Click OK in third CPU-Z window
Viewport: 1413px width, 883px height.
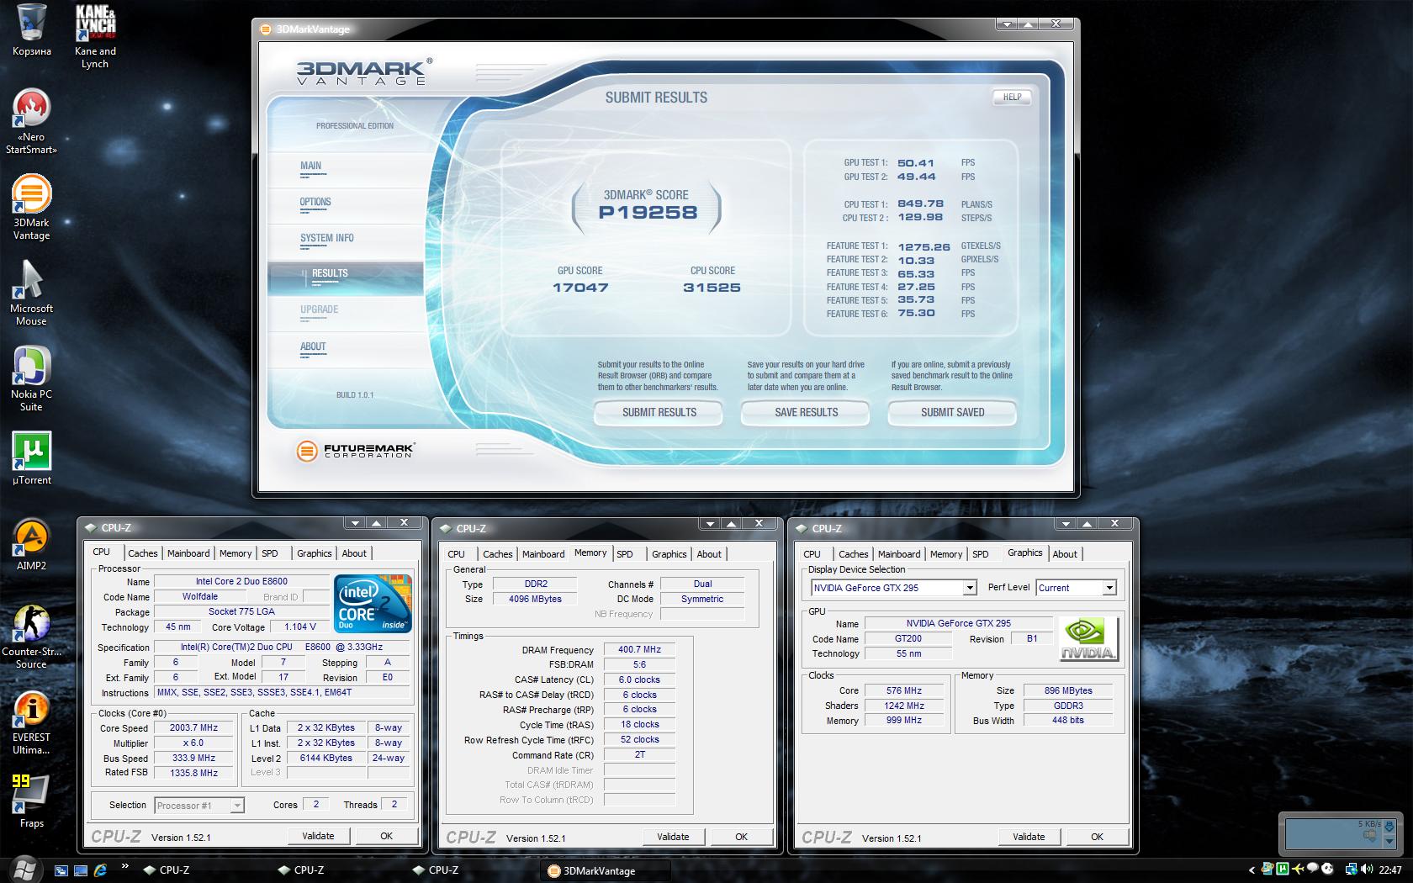pyautogui.click(x=1097, y=837)
